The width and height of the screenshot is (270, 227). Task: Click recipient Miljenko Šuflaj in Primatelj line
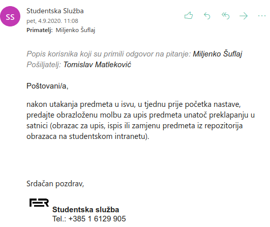coord(75,30)
